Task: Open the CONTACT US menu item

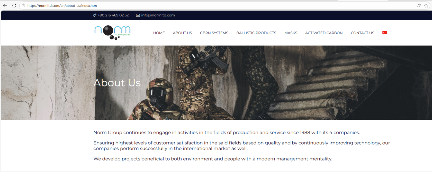Action: [x=362, y=33]
